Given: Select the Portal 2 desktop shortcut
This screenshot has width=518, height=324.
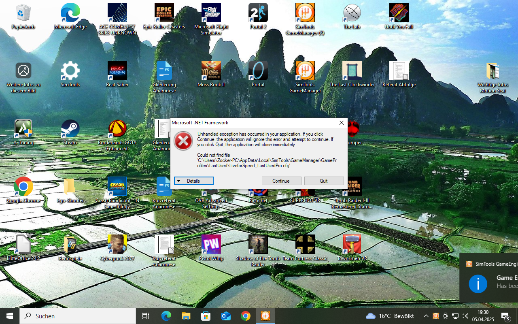Looking at the screenshot, I should tap(258, 17).
